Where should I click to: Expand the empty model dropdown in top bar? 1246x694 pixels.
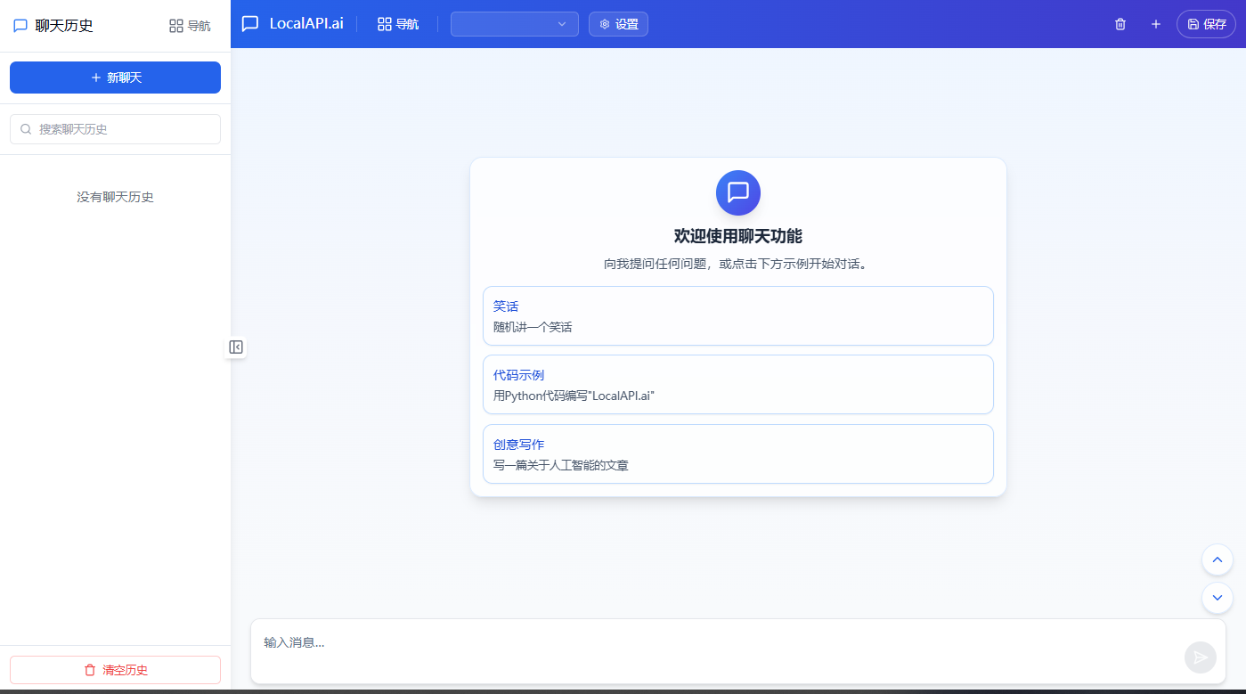(x=515, y=24)
